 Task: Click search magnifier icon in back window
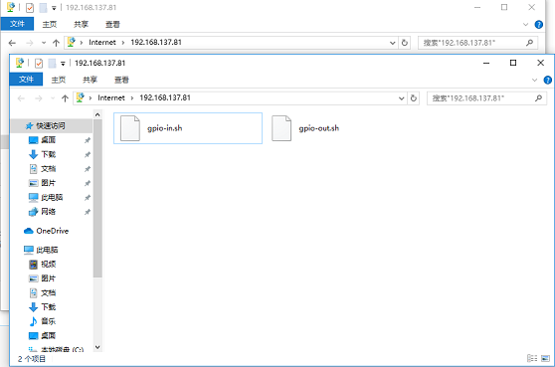(x=529, y=43)
